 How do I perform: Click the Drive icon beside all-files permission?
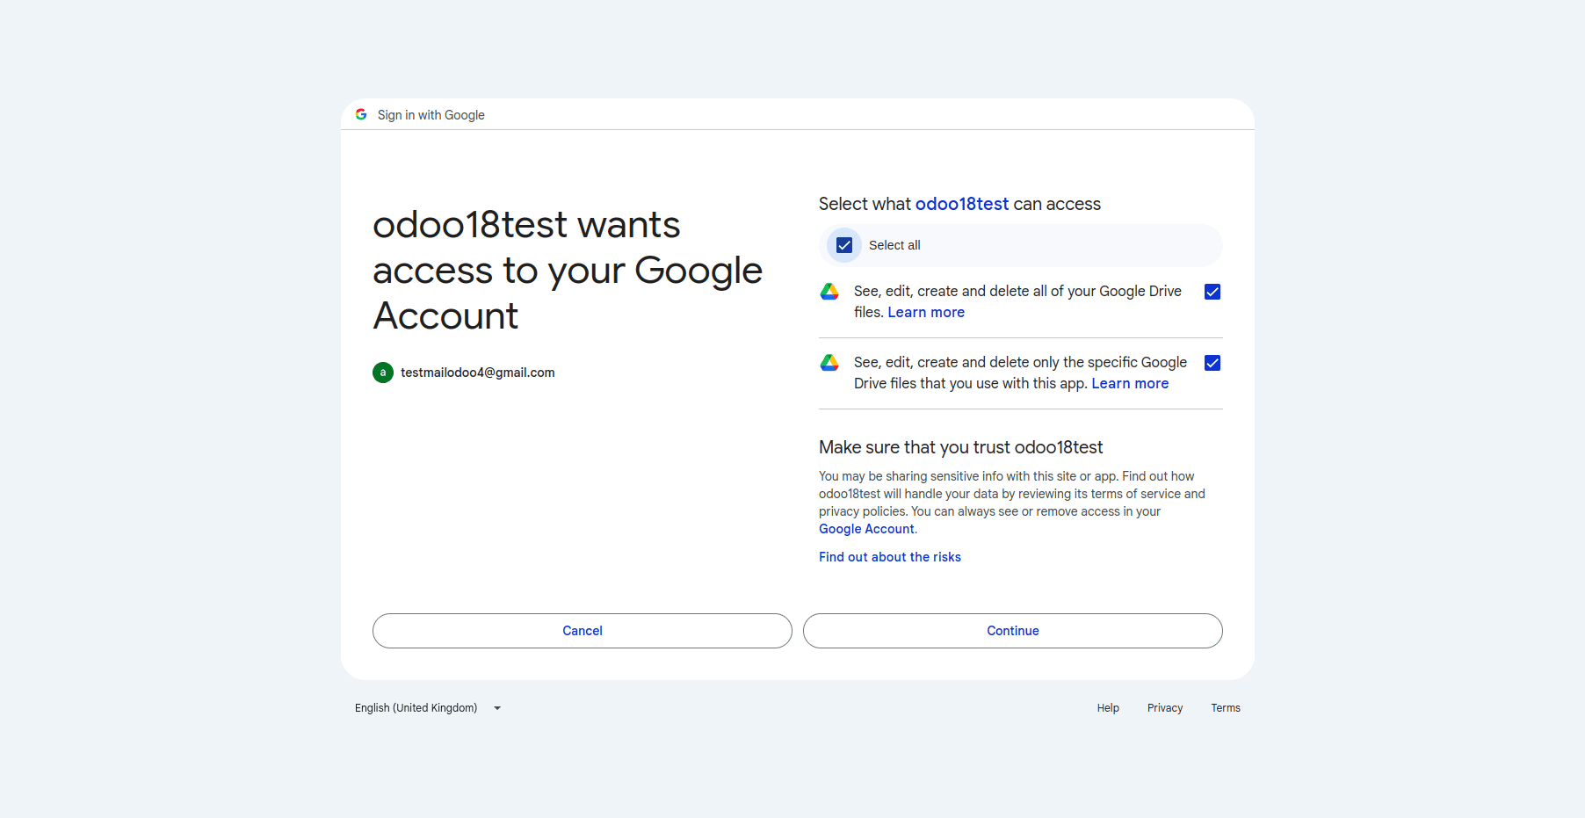tap(829, 292)
